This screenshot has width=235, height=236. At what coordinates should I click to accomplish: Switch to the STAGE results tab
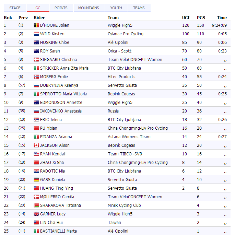15,8
